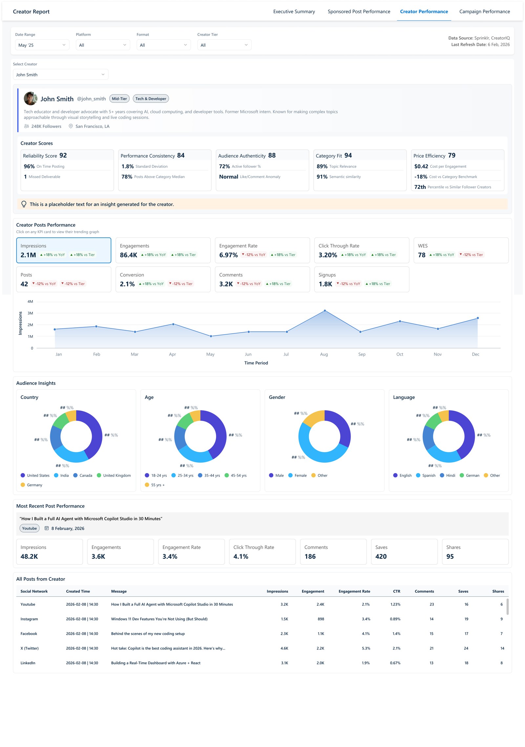Viewport: 525px width, 747px height.
Task: Click the followers icon beside 248K Followers
Action: tap(27, 126)
